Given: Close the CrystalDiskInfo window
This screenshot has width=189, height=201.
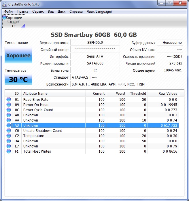Looking at the screenshot, I should 180,3.
